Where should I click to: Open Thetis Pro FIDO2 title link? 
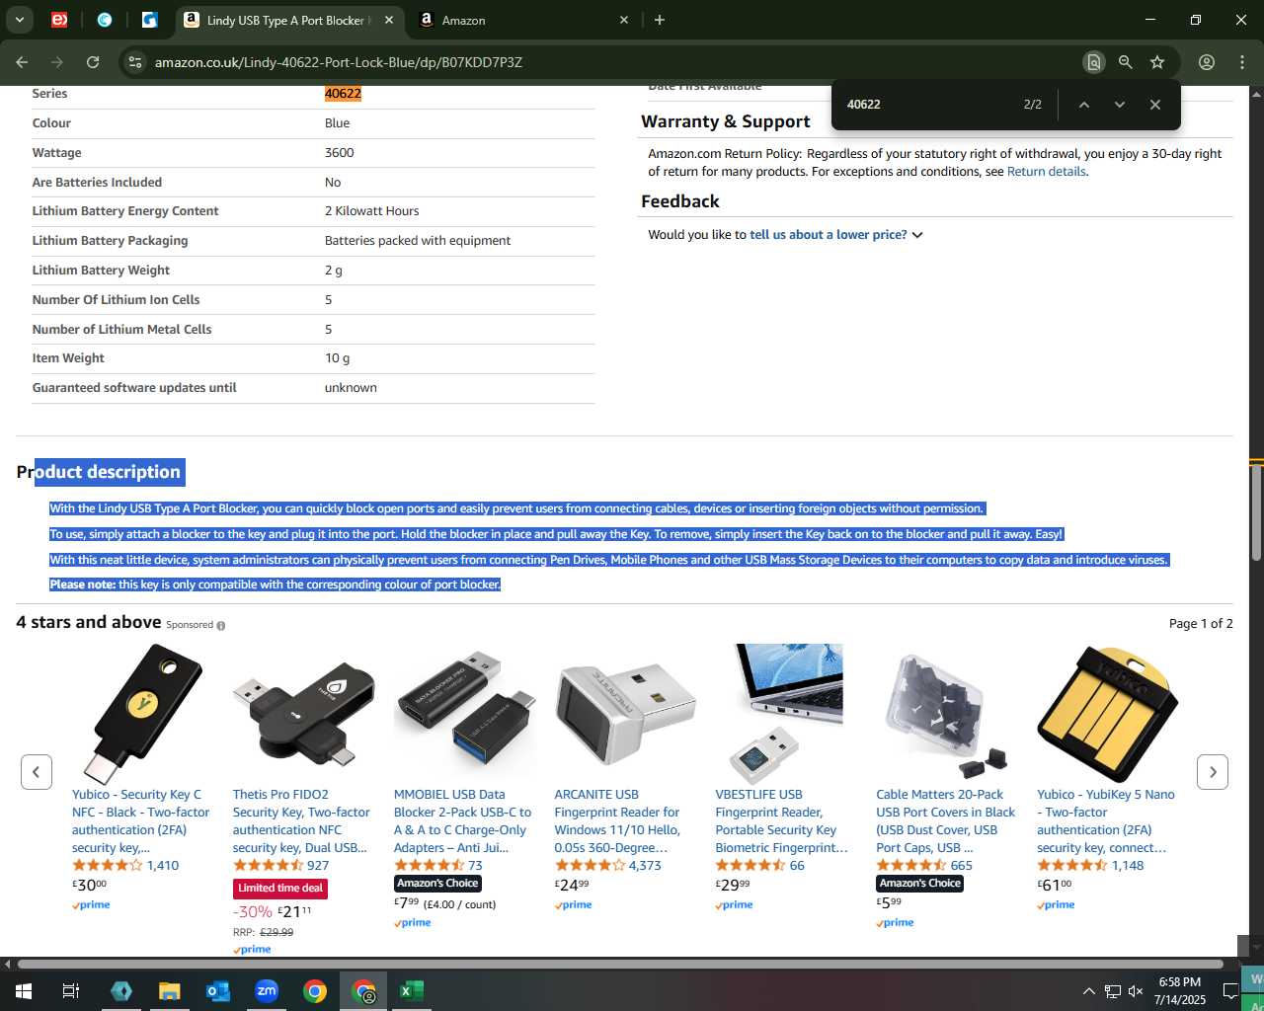click(302, 821)
